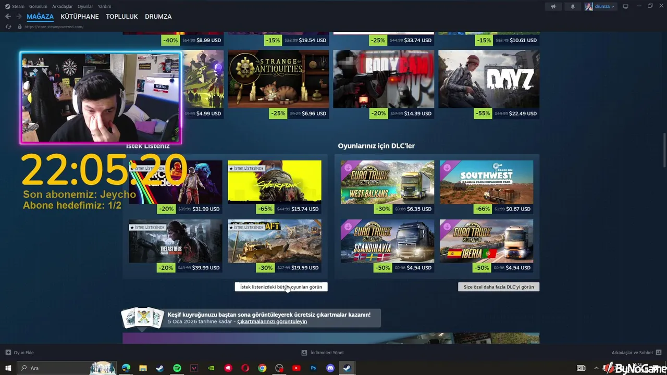Click the DLC download badge on West Balkans
The width and height of the screenshot is (667, 375).
coord(347,167)
